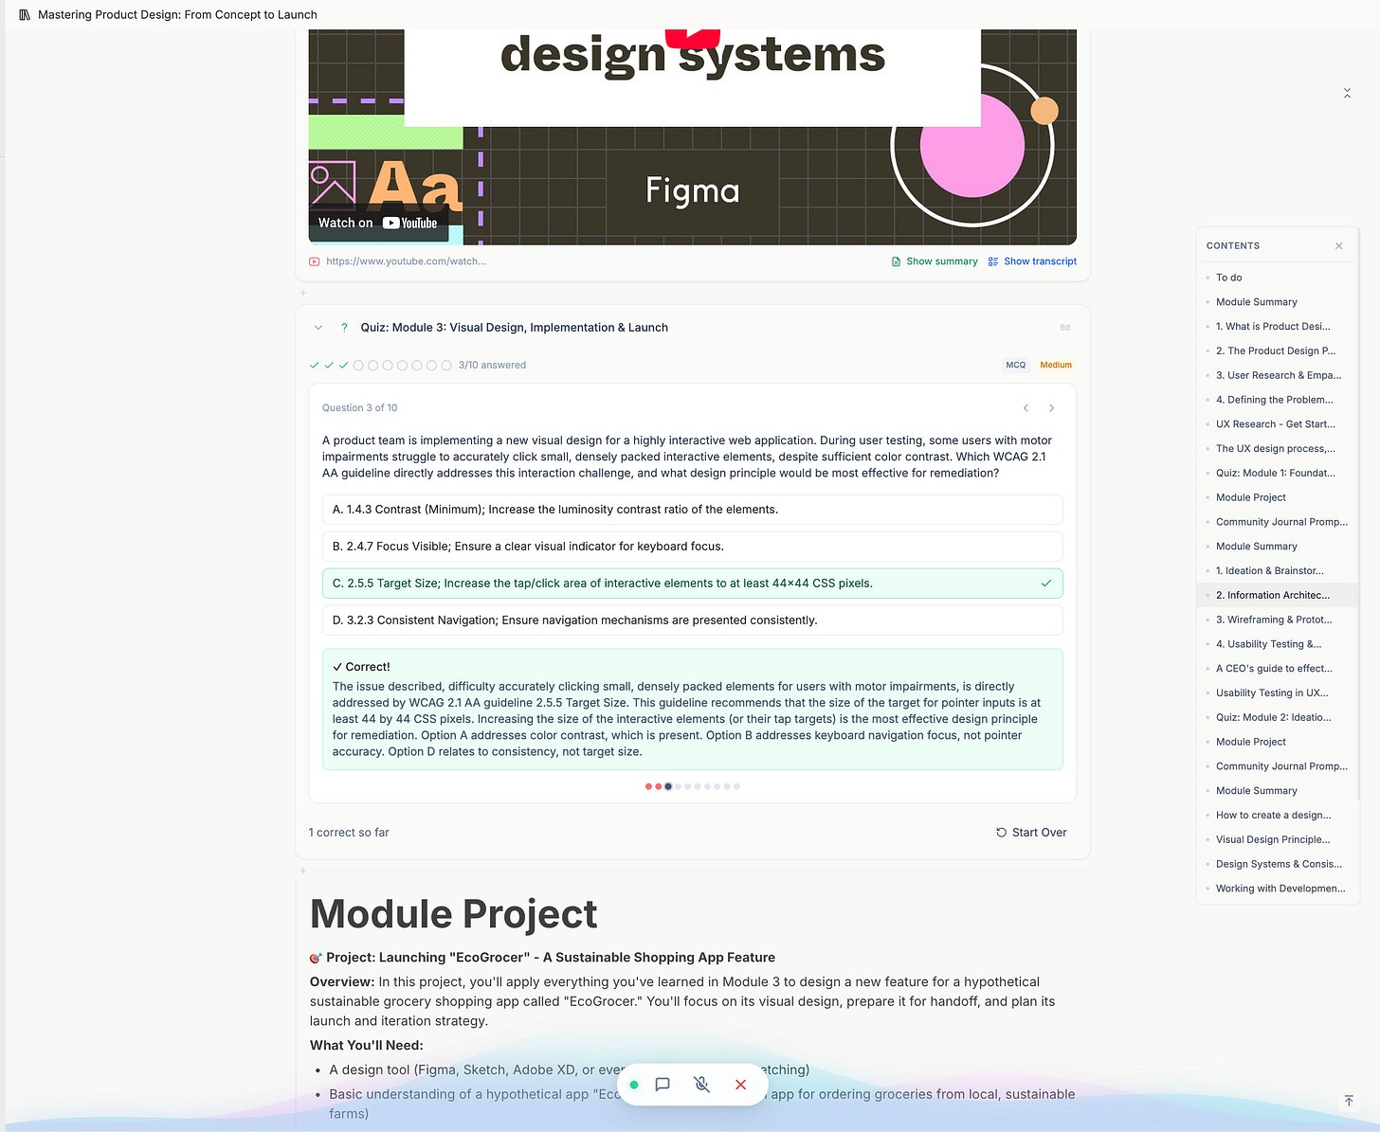
Task: Click Show summary
Action: pos(935,261)
